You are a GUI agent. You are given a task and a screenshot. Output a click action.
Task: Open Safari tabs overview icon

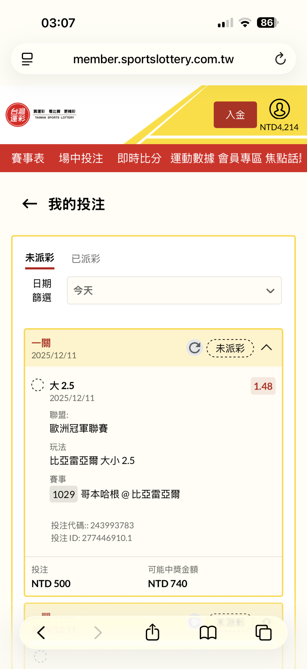pos(264,633)
